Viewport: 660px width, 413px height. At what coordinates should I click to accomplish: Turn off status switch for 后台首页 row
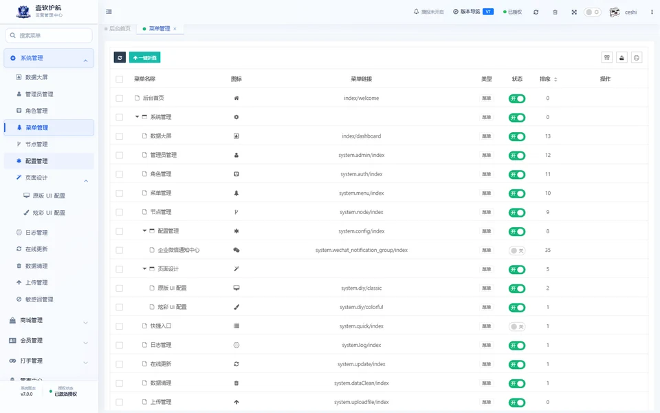517,98
